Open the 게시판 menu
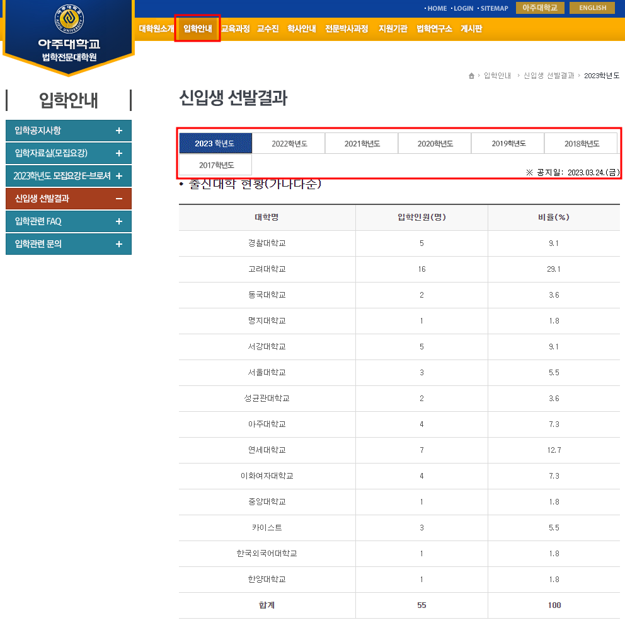 (471, 29)
